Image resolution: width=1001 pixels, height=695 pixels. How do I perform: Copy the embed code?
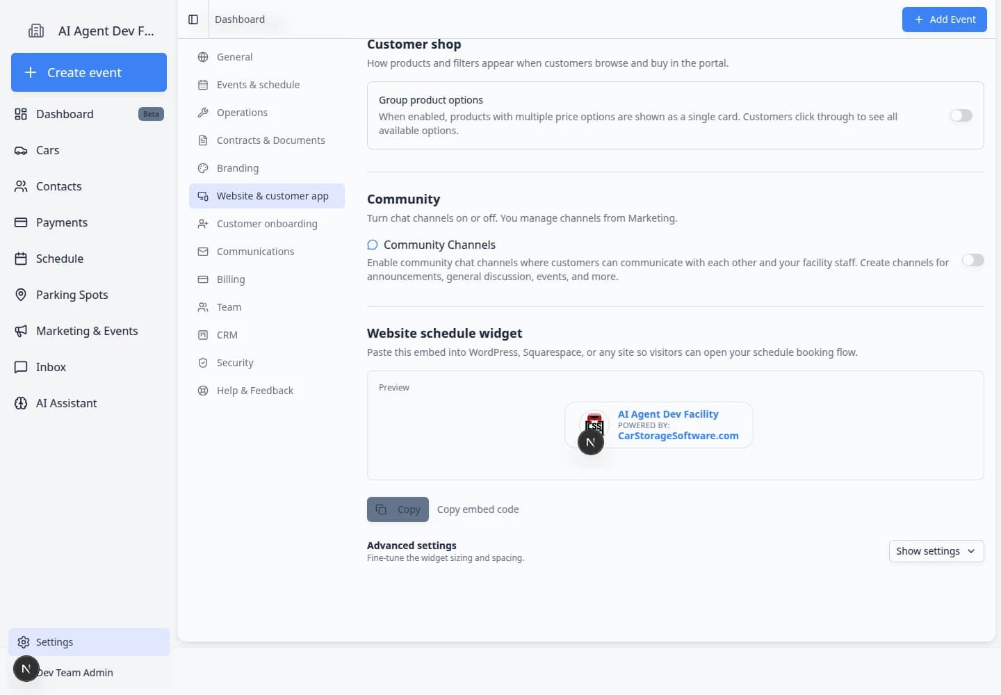click(398, 509)
